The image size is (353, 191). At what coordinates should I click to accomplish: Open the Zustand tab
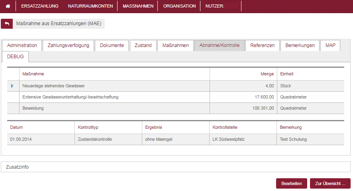pyautogui.click(x=143, y=45)
